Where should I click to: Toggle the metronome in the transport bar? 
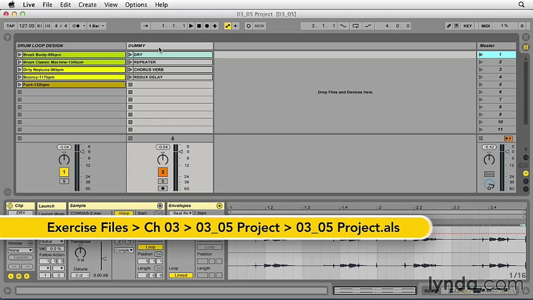click(x=76, y=26)
